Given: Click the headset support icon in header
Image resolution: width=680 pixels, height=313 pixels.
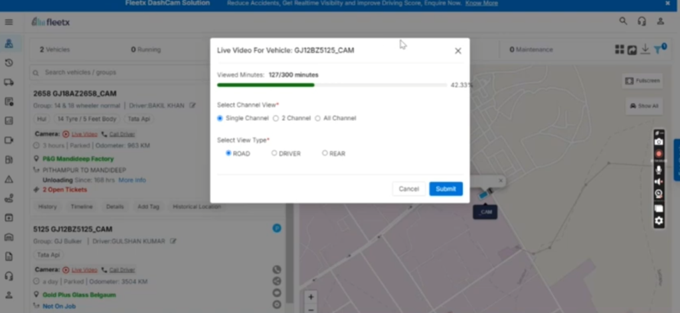Looking at the screenshot, I should (642, 21).
